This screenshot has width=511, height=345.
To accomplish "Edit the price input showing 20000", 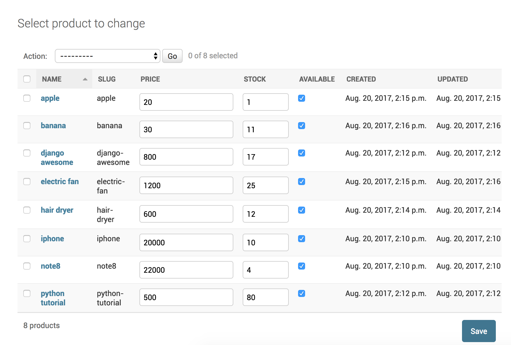I will [x=186, y=242].
